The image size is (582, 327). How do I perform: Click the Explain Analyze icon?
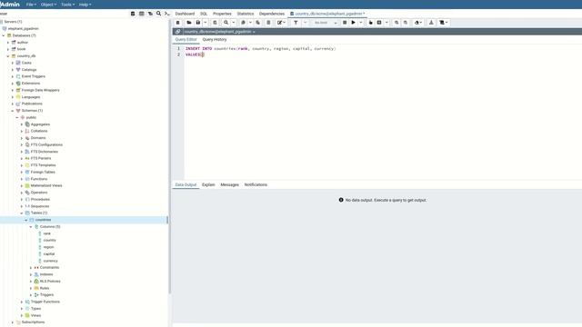click(379, 23)
